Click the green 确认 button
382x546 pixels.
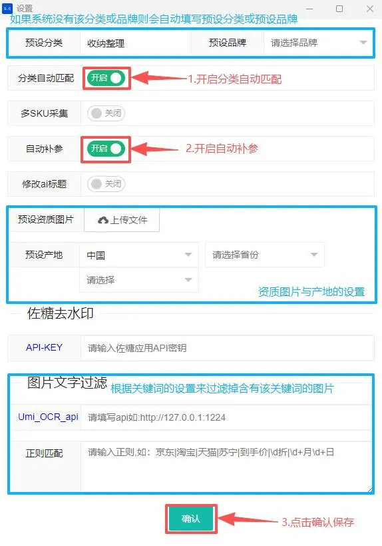tap(191, 519)
